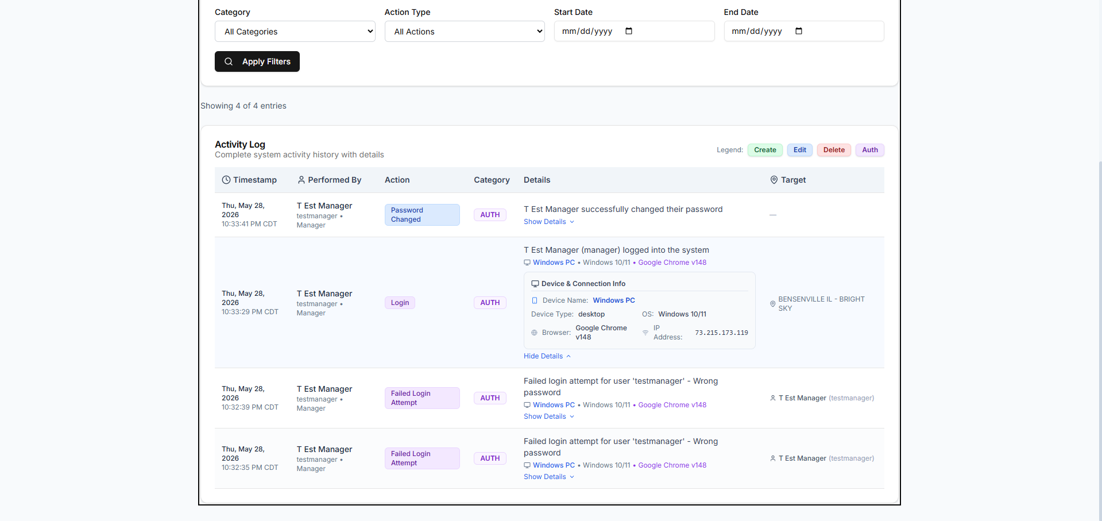Click BENSENVILLE IL - BRIGHT SKY target
Image resolution: width=1102 pixels, height=521 pixels.
point(821,304)
